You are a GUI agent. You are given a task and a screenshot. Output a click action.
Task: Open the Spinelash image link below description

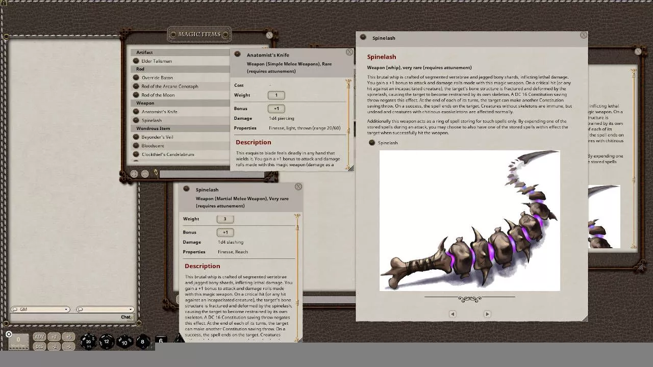click(x=372, y=143)
